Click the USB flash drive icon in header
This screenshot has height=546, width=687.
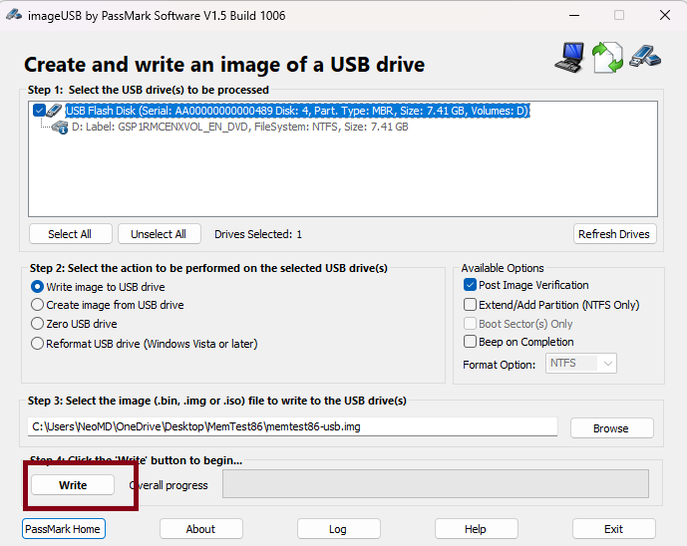[x=644, y=56]
